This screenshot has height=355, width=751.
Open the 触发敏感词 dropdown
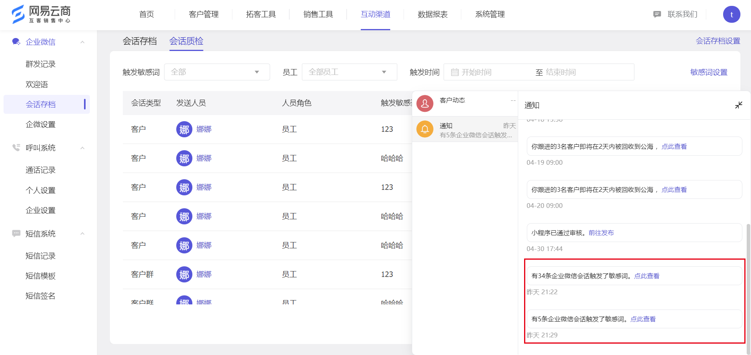tap(217, 72)
